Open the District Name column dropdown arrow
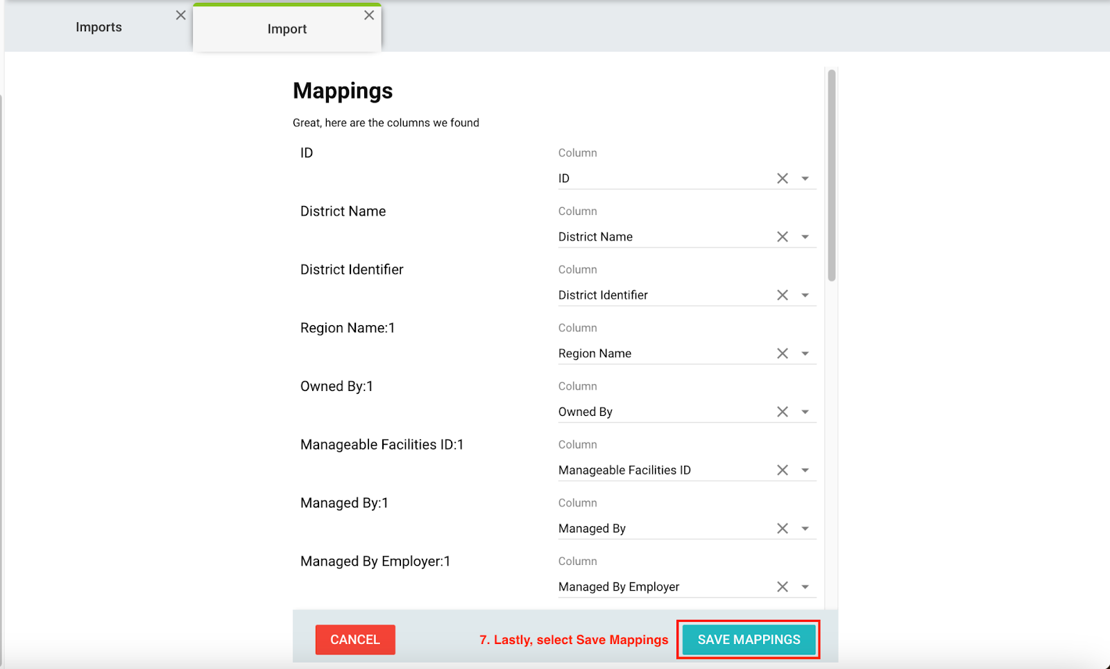 click(x=805, y=237)
